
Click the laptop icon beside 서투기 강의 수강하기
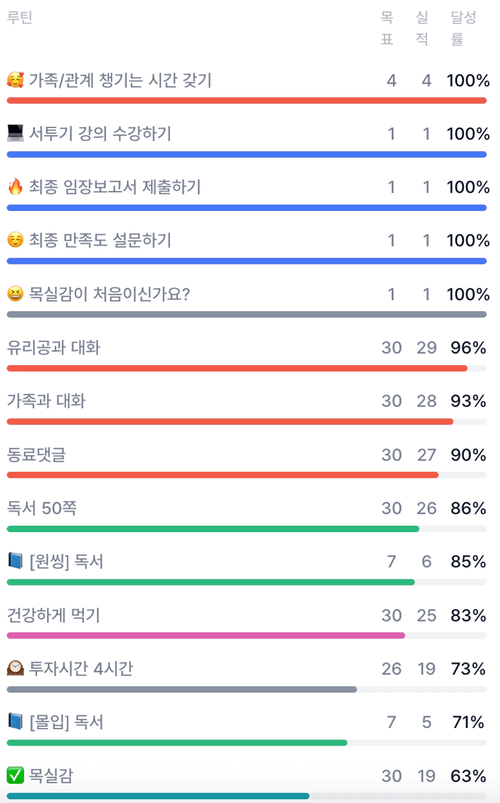tap(15, 134)
